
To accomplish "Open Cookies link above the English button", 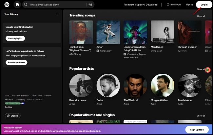I will pyautogui.click(x=9, y=107).
